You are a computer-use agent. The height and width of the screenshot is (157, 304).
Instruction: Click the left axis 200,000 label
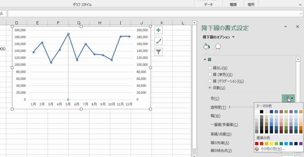pos(20,30)
